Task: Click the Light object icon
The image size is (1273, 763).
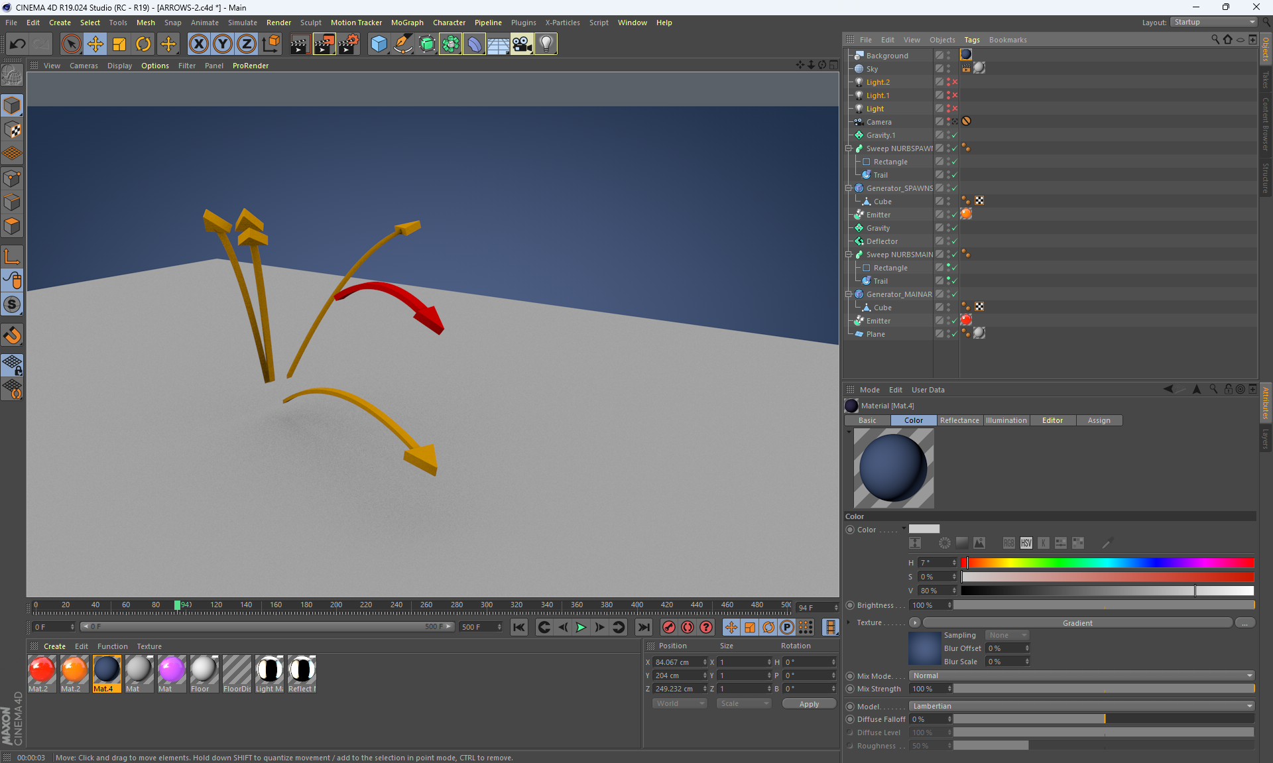Action: pyautogui.click(x=546, y=44)
